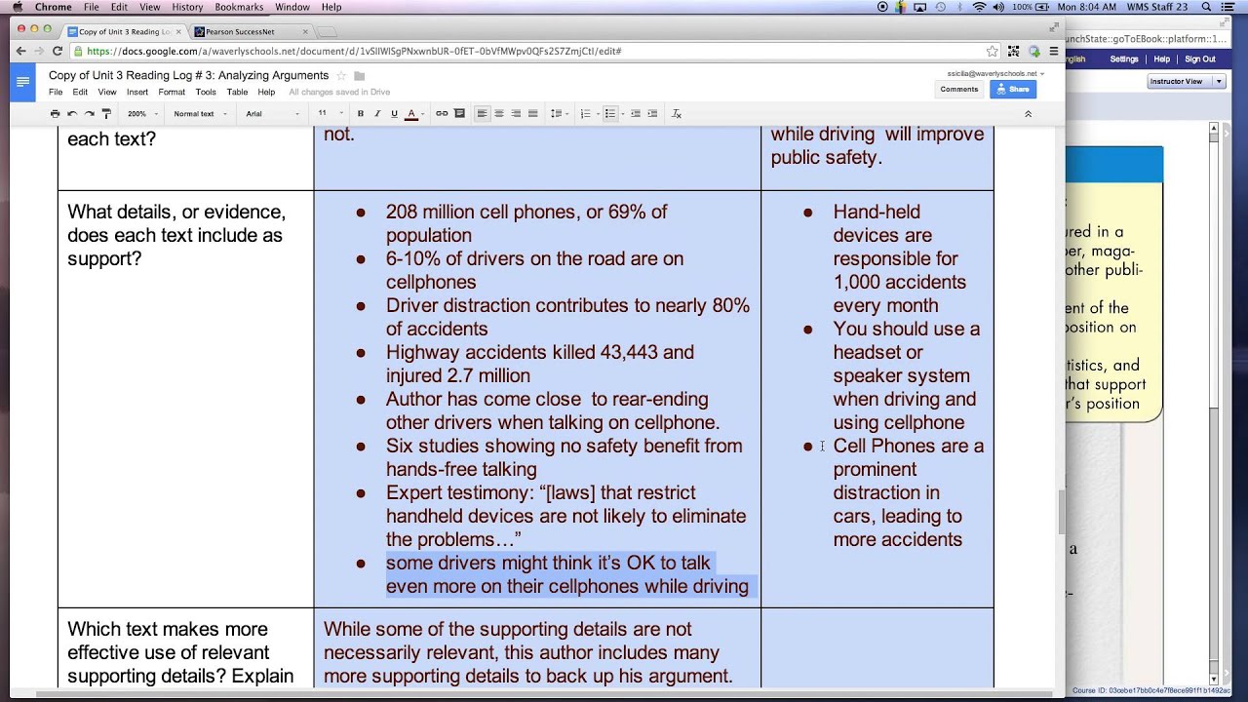Align text left
The height and width of the screenshot is (702, 1248).
(x=482, y=114)
